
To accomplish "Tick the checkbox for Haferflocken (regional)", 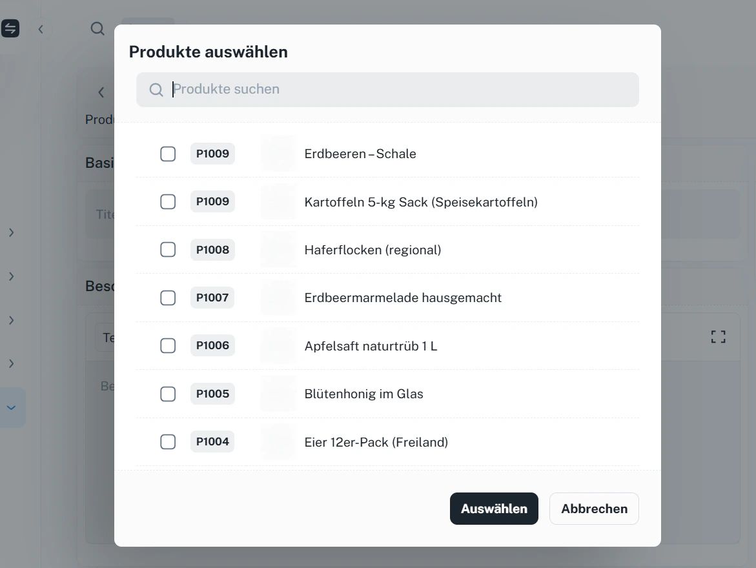I will pos(168,250).
